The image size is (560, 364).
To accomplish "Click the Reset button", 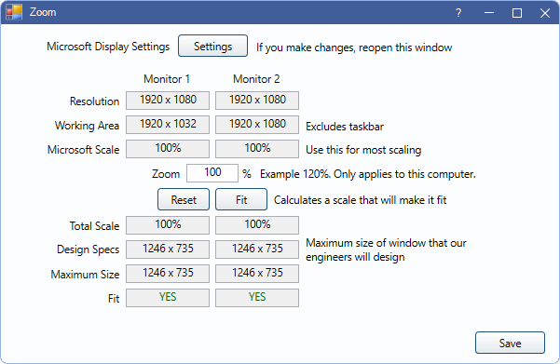I will [184, 199].
